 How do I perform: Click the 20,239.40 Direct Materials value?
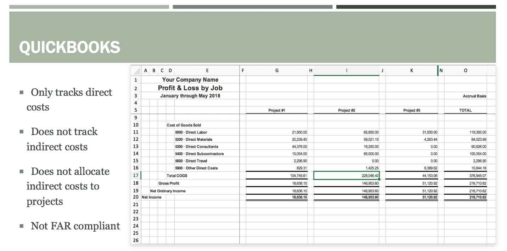point(299,139)
